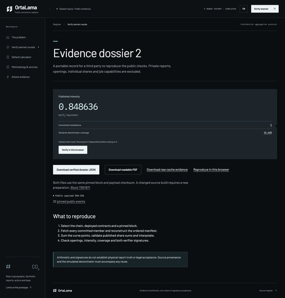The width and height of the screenshot is (285, 298).
Task: Click MONAD TESTNET SIMULATED status label
Action: pyautogui.click(x=220, y=9)
